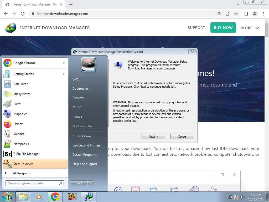Open Calculator in the Start menu

coord(35,84)
